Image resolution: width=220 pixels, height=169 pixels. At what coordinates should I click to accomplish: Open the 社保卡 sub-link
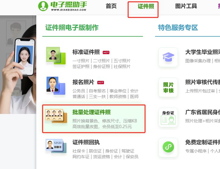[x=79, y=151]
